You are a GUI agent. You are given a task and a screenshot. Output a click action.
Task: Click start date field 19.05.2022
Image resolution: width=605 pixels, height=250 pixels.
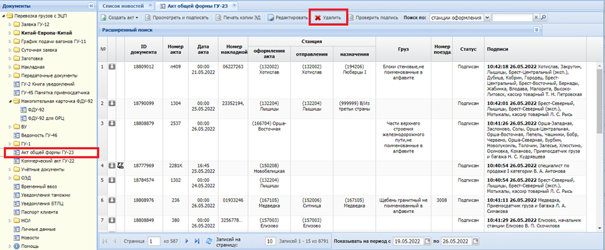(x=408, y=241)
